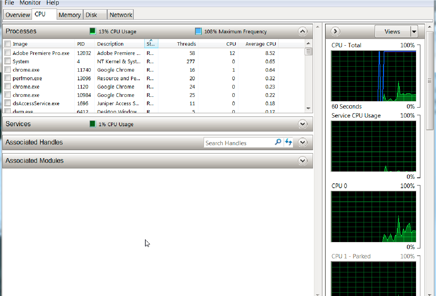
Task: Click the process list scrollbar thumb
Action: (x=308, y=51)
